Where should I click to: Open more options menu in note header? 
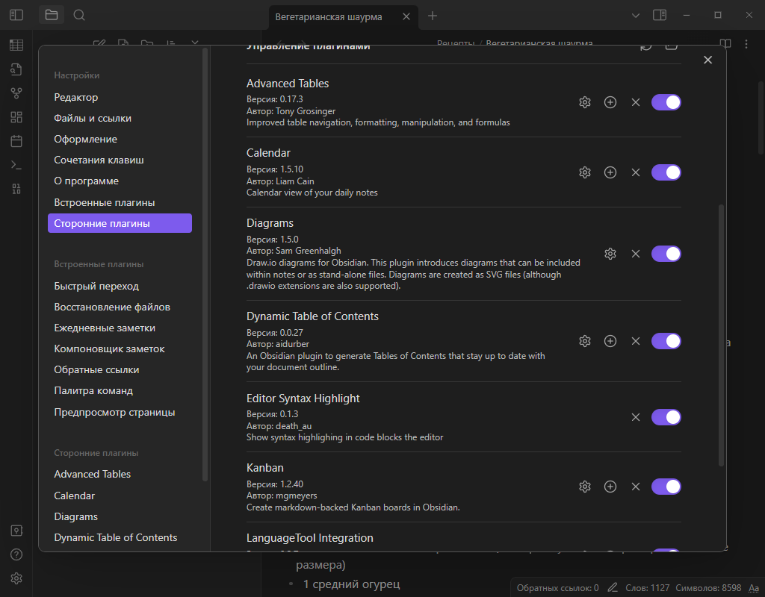pos(746,44)
